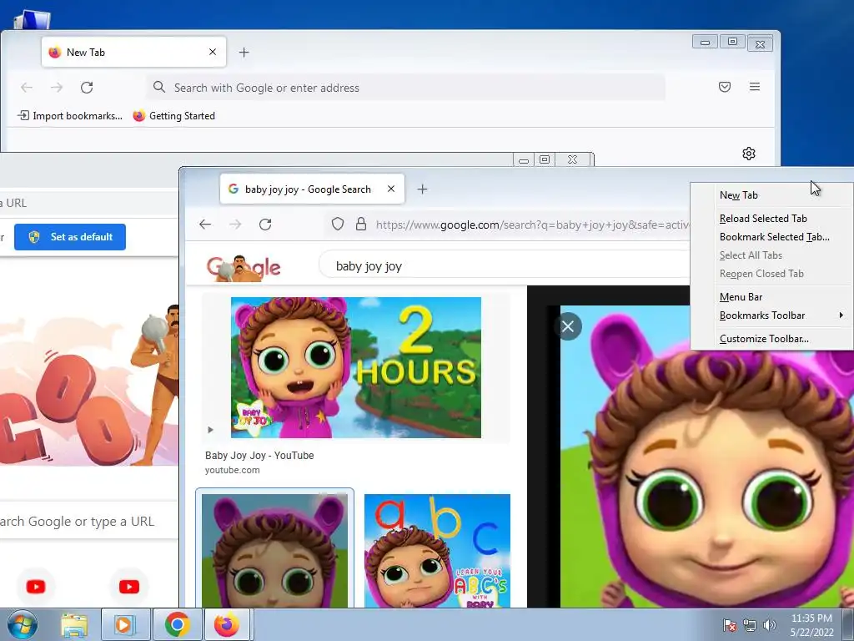
Task: Switch to Chrome via taskbar
Action: coord(177,624)
